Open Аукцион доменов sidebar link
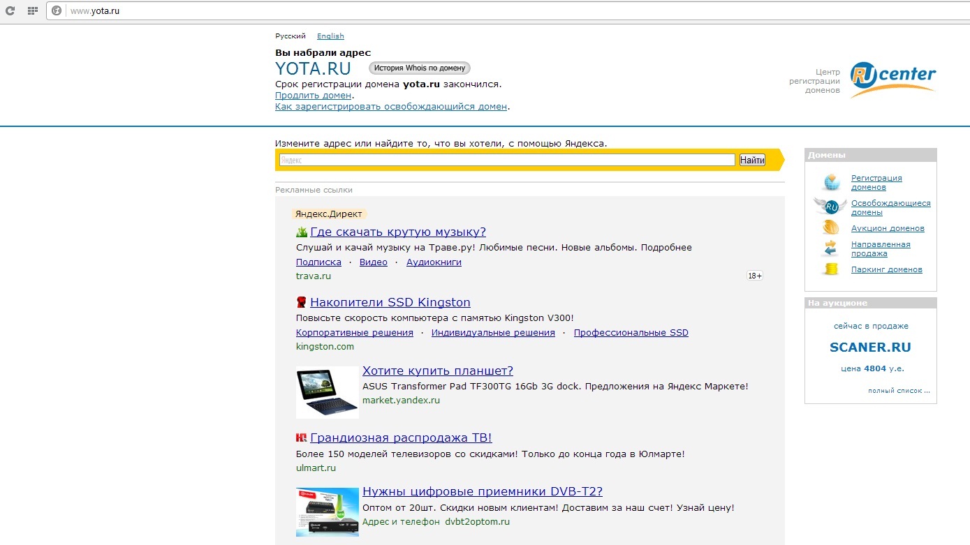 [x=888, y=228]
